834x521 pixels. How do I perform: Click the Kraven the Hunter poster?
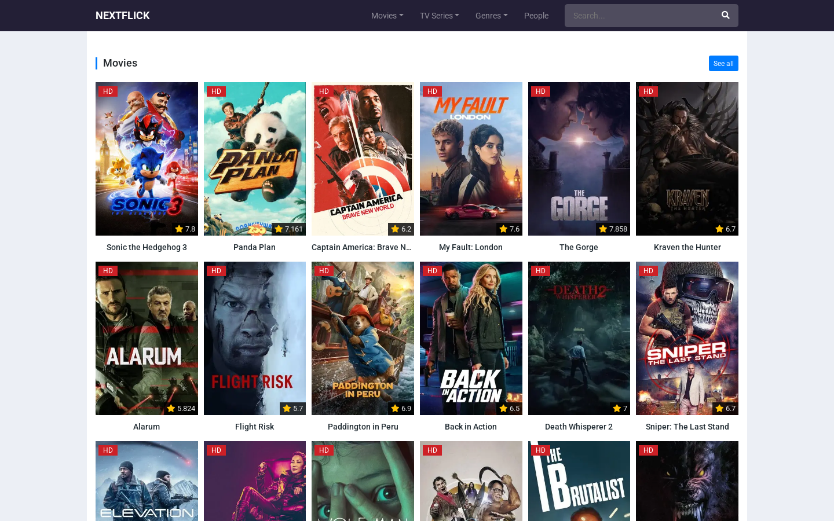687,159
